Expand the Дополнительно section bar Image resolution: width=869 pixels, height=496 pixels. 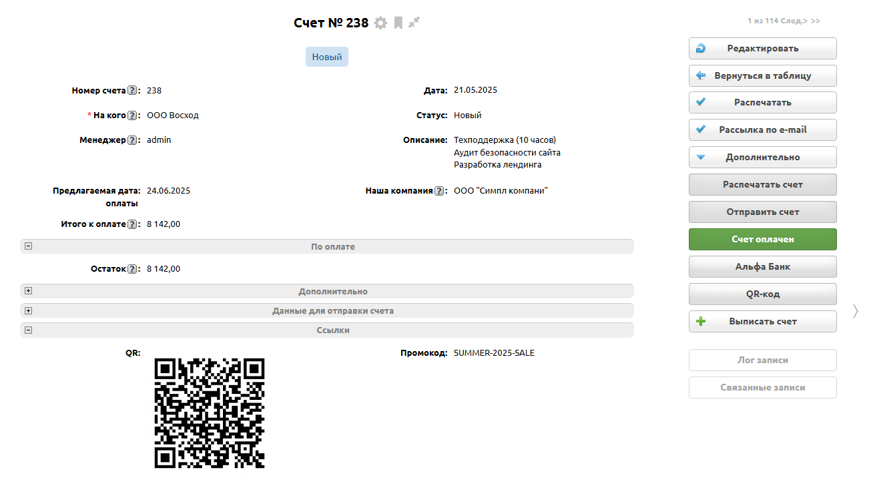coord(29,291)
